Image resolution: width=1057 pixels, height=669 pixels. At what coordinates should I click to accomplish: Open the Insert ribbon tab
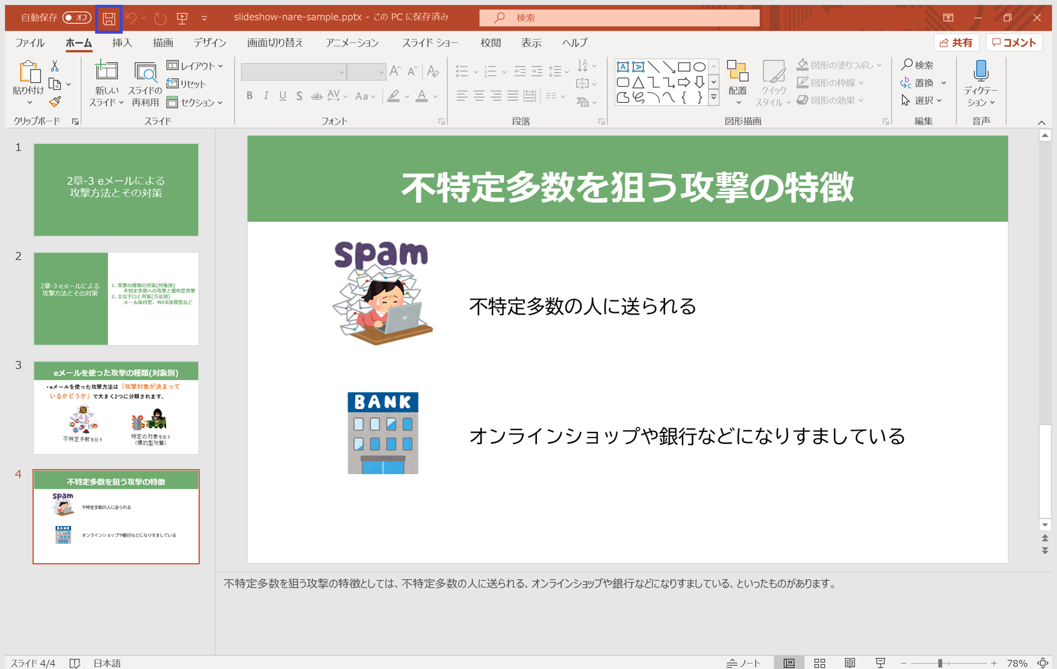pos(122,43)
